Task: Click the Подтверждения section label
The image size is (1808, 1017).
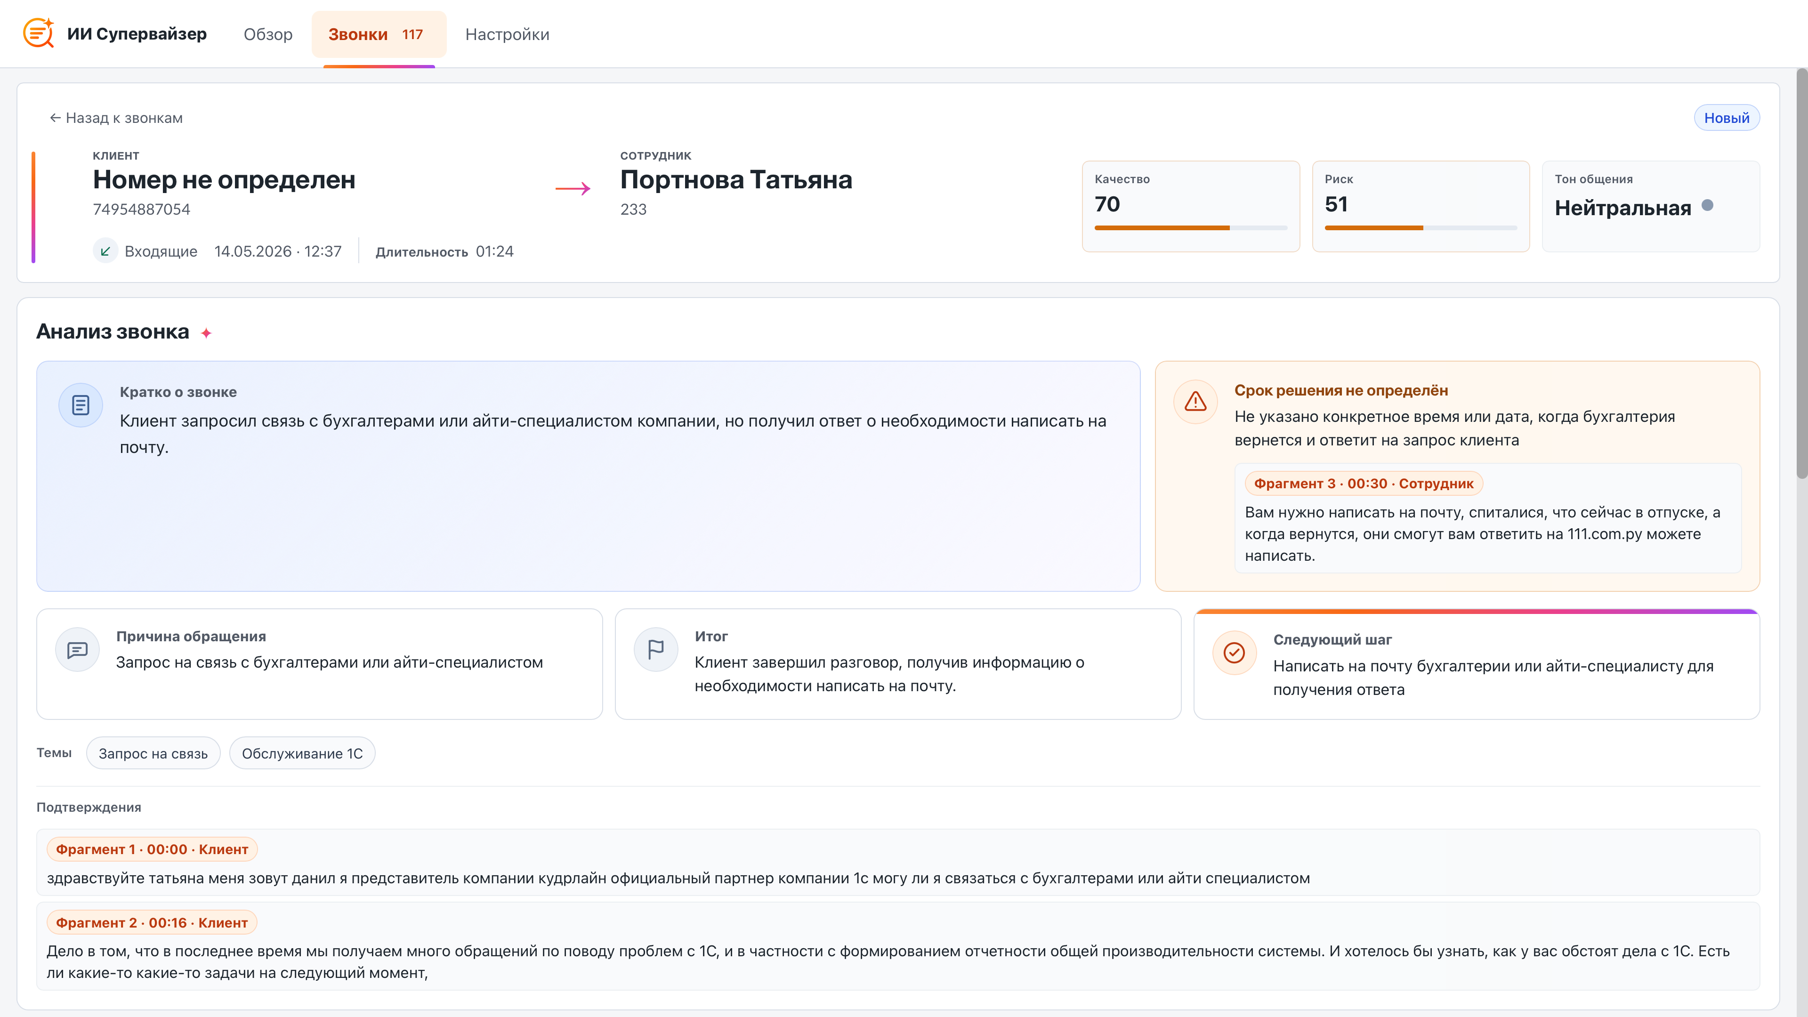Action: pos(89,807)
